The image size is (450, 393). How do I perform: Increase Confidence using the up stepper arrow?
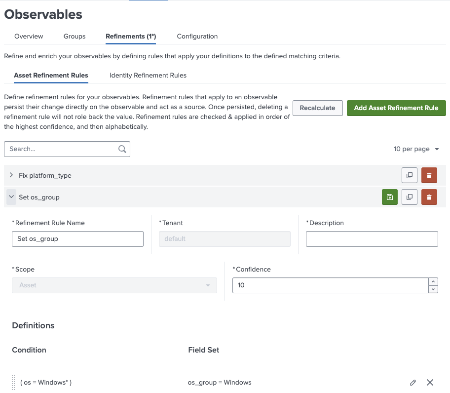(433, 281)
